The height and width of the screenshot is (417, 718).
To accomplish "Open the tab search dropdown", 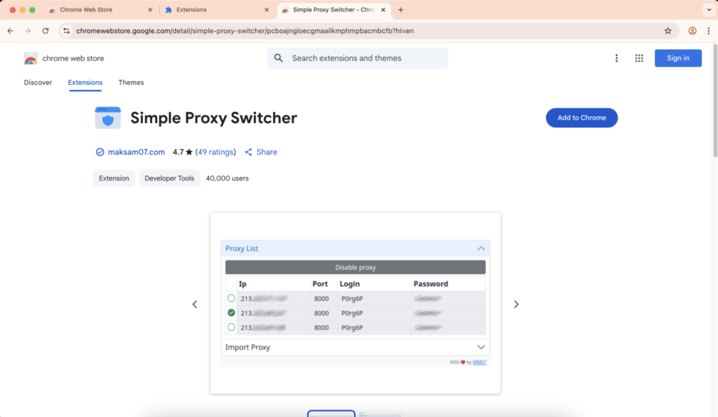I will [x=708, y=9].
